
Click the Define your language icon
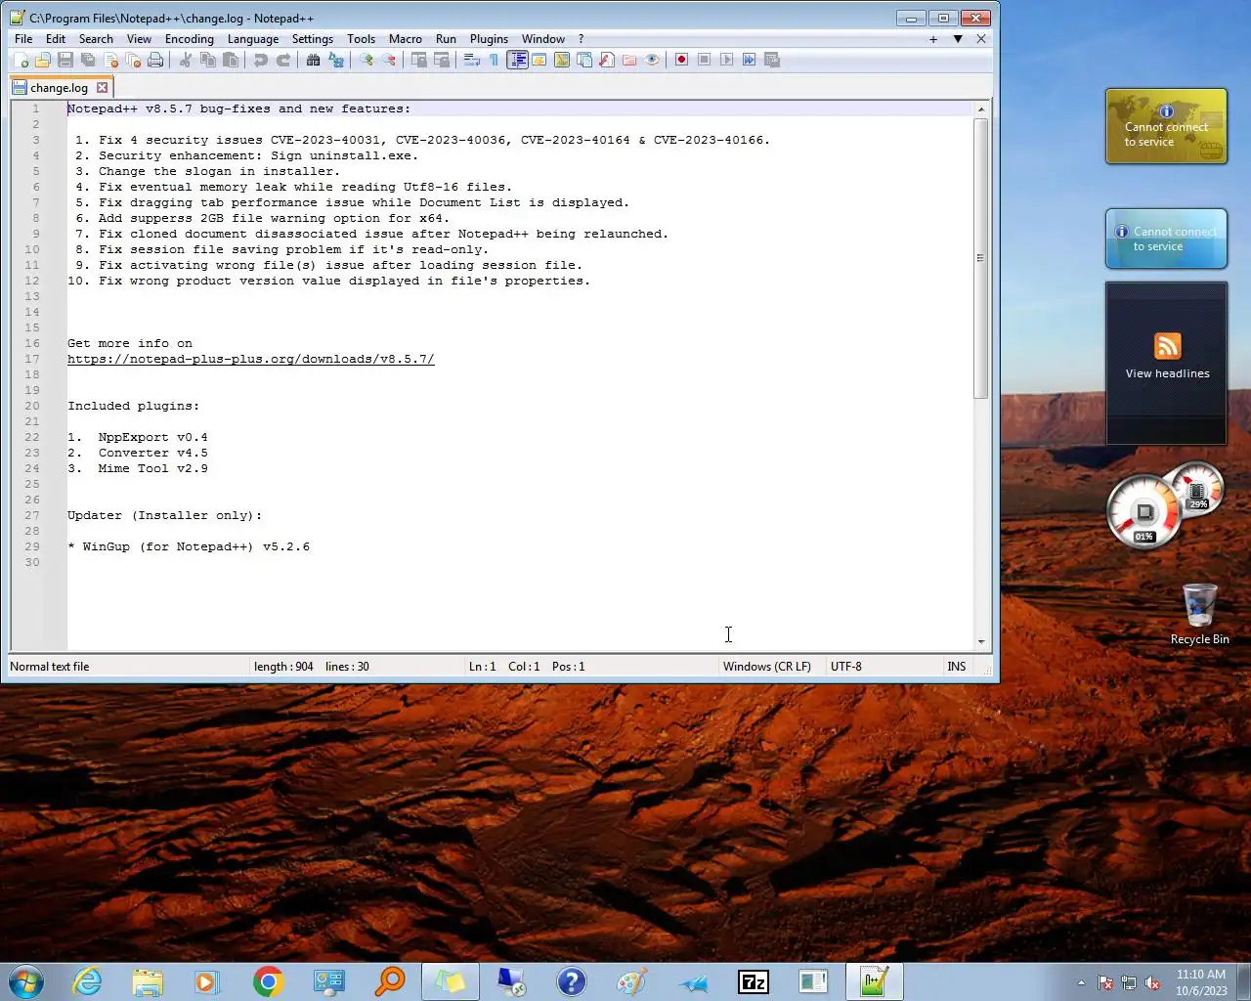click(539, 60)
